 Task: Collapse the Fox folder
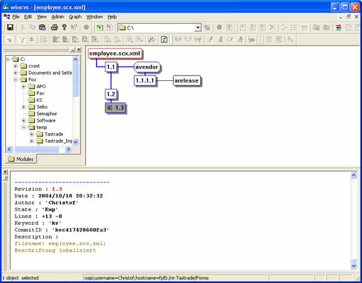pyautogui.click(x=16, y=79)
